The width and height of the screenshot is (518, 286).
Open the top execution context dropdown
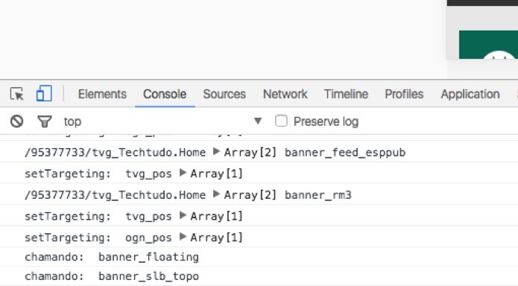click(163, 121)
